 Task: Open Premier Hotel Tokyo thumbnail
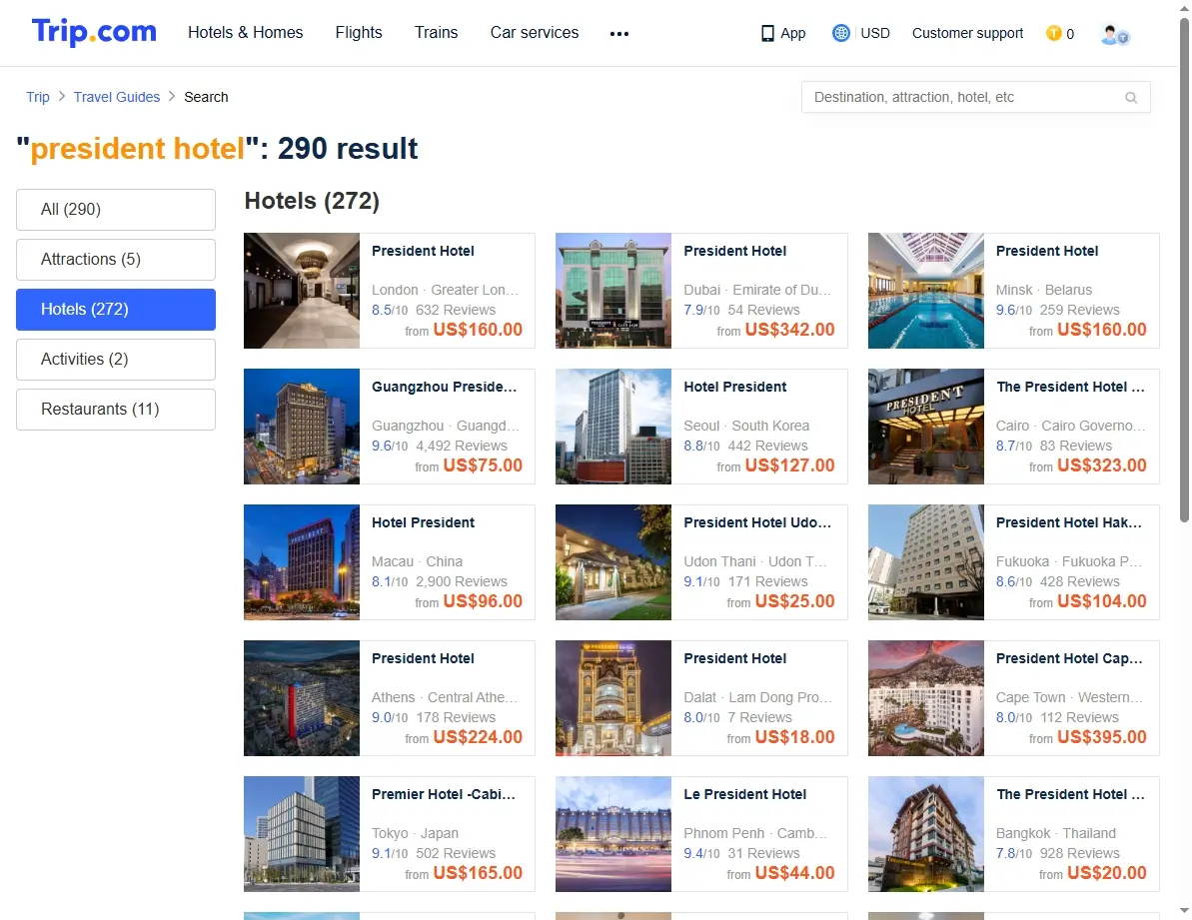click(x=302, y=834)
